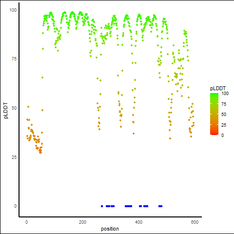234x234 pixels.
Task: Click the y-axis tick label 75
Action: pyautogui.click(x=14, y=59)
